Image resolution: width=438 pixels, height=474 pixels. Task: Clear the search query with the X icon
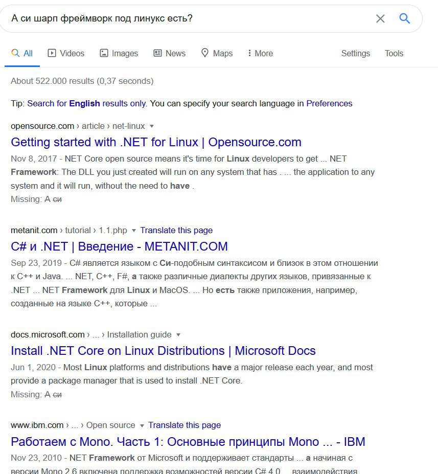[x=380, y=19]
